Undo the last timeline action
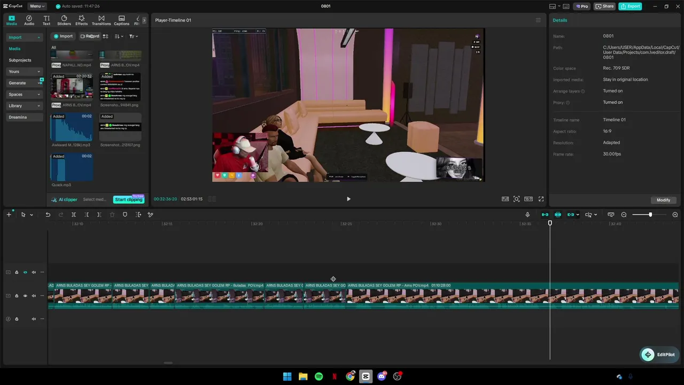The image size is (684, 385). tap(48, 214)
